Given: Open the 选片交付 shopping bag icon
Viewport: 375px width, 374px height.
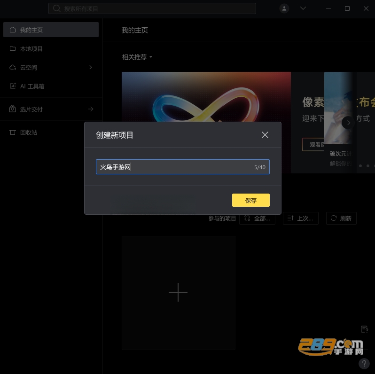Looking at the screenshot, I should [12, 109].
